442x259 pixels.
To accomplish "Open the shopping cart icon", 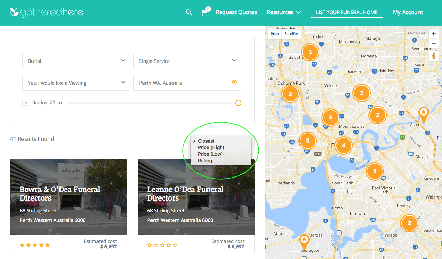I will pos(204,12).
